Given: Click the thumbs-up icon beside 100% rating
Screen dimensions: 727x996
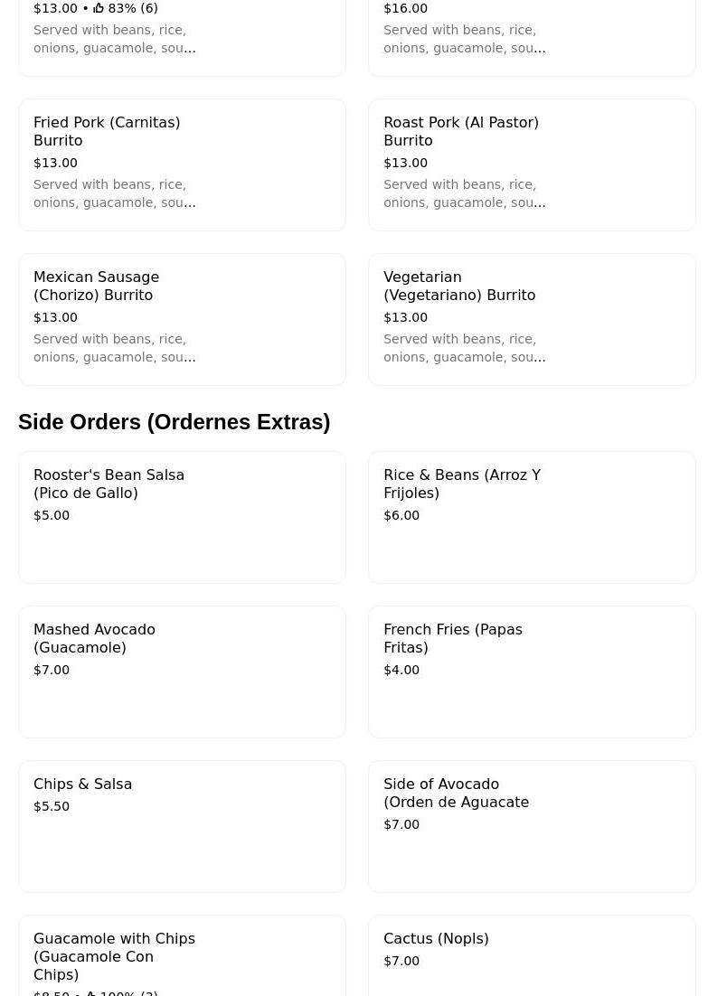Looking at the screenshot, I should coord(90,993).
